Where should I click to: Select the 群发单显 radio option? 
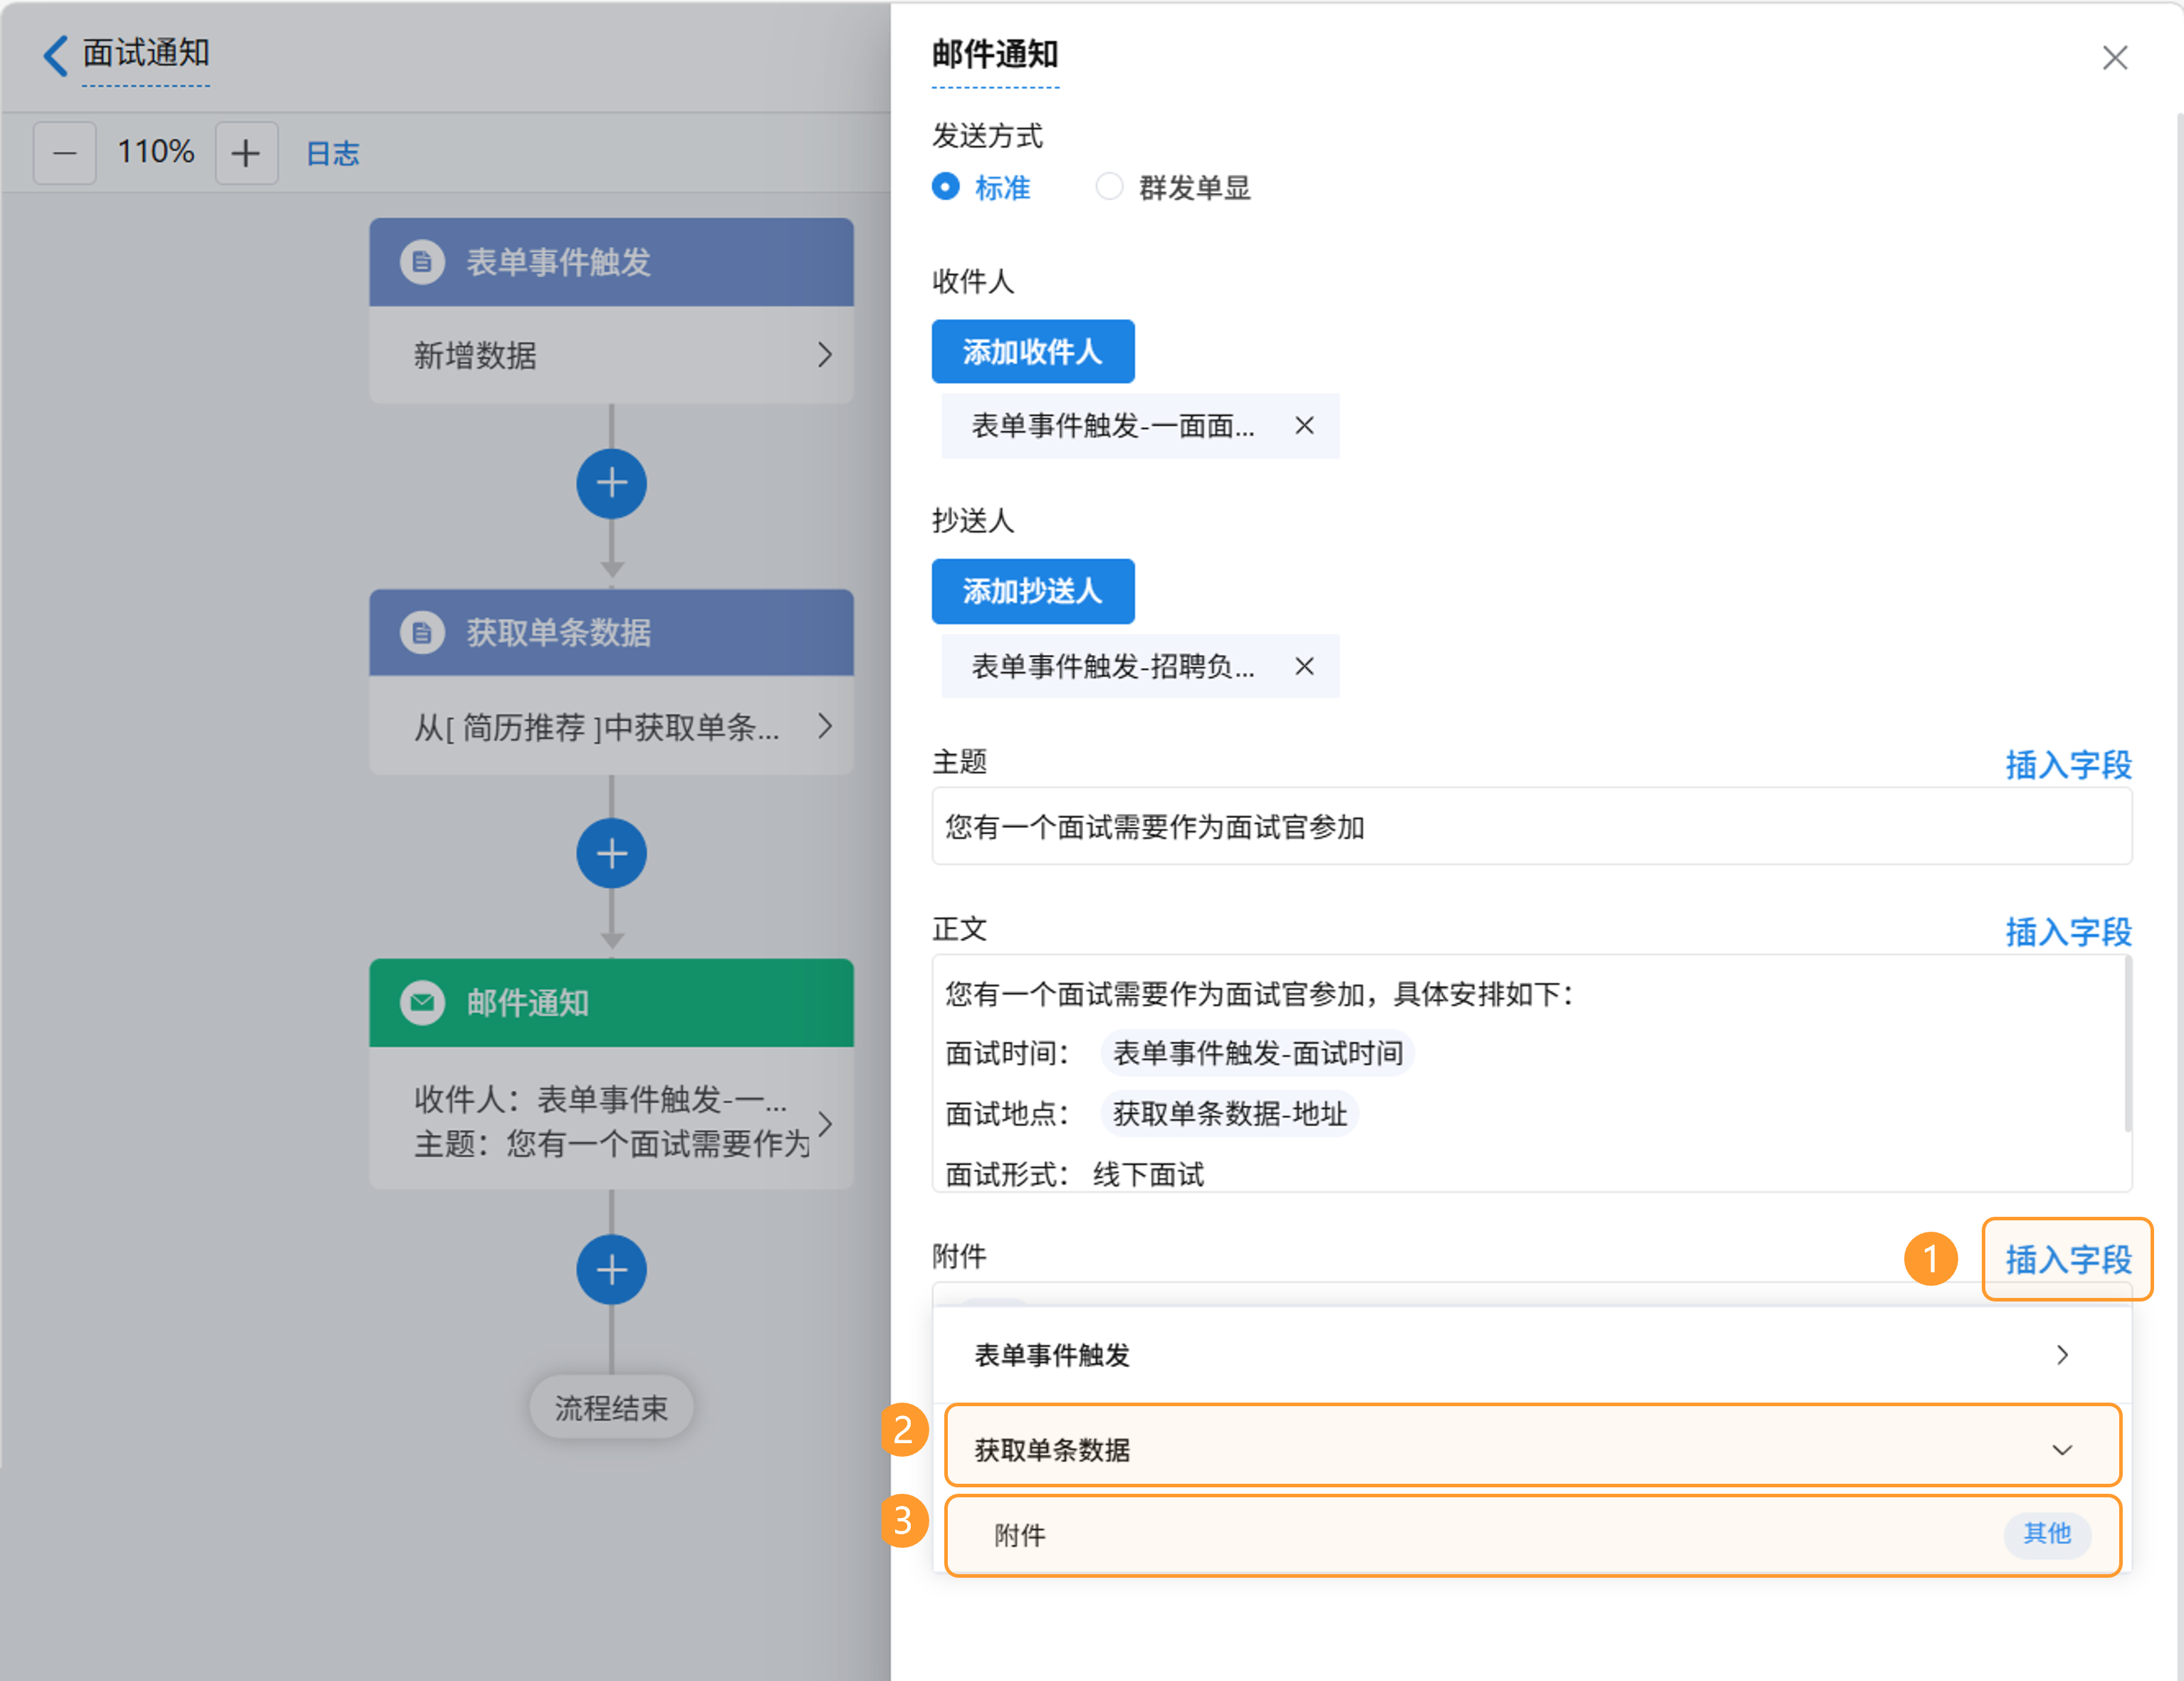1109,187
